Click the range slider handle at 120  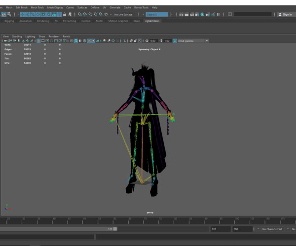[x=115, y=229]
